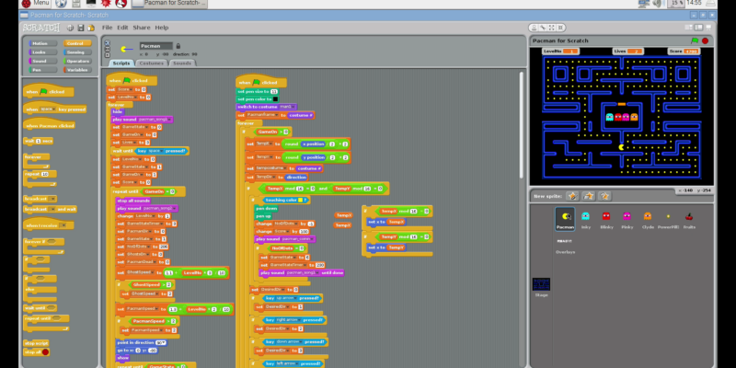Open the costume dropdown on the 'switch to costume' block

pos(287,107)
